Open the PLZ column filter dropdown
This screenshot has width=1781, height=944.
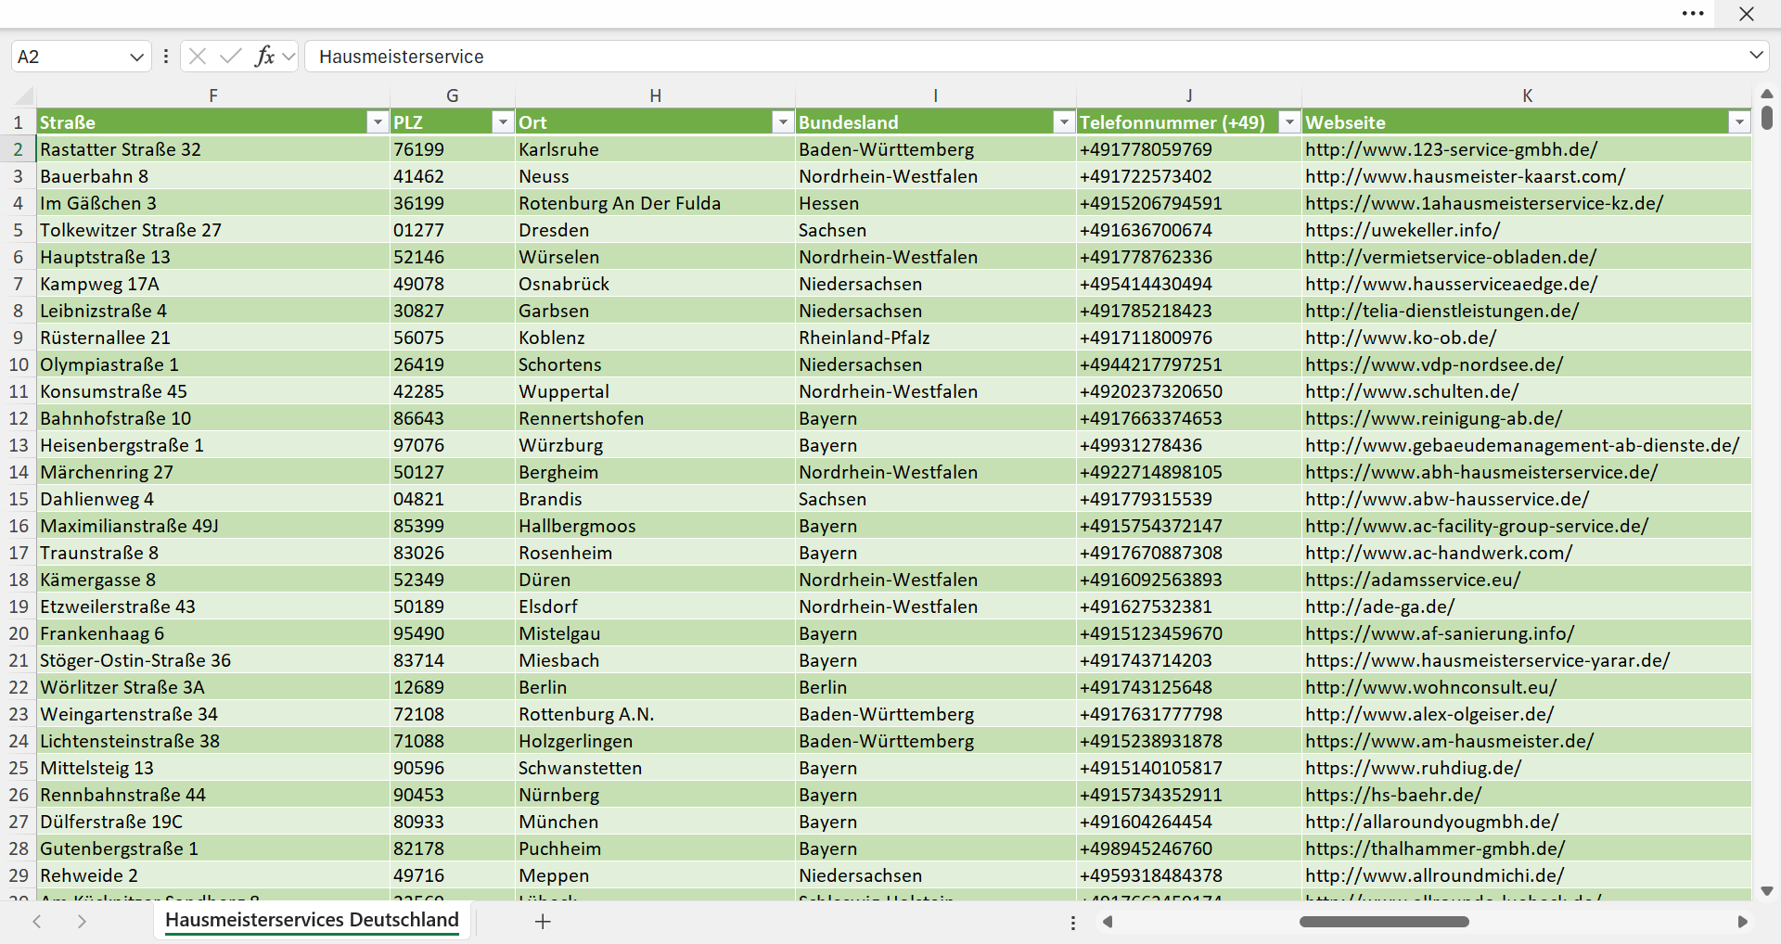[503, 122]
